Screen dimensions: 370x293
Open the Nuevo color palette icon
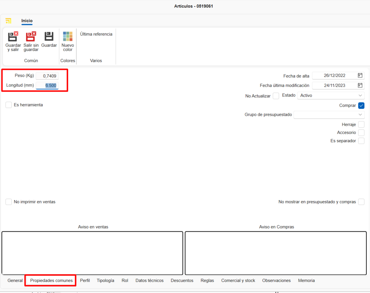click(x=68, y=36)
